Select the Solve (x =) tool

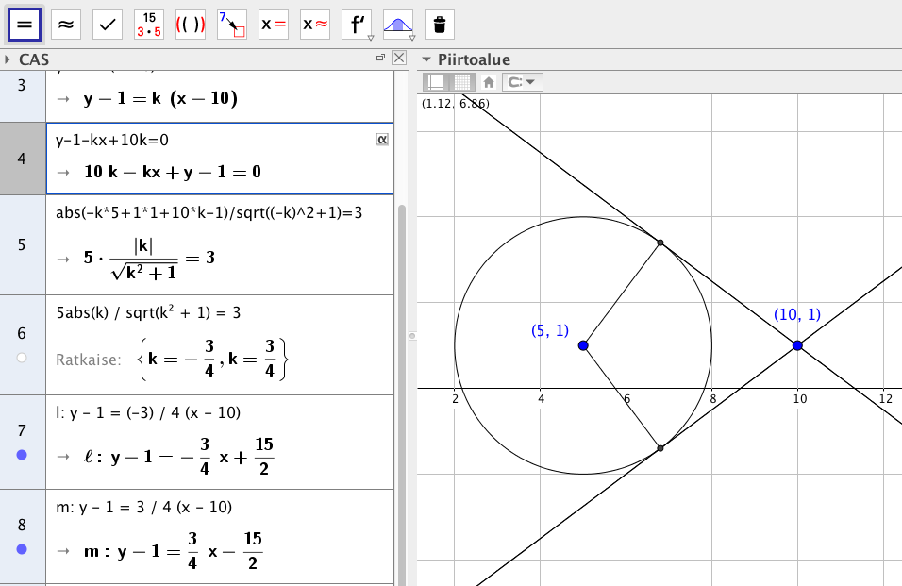pos(274,25)
